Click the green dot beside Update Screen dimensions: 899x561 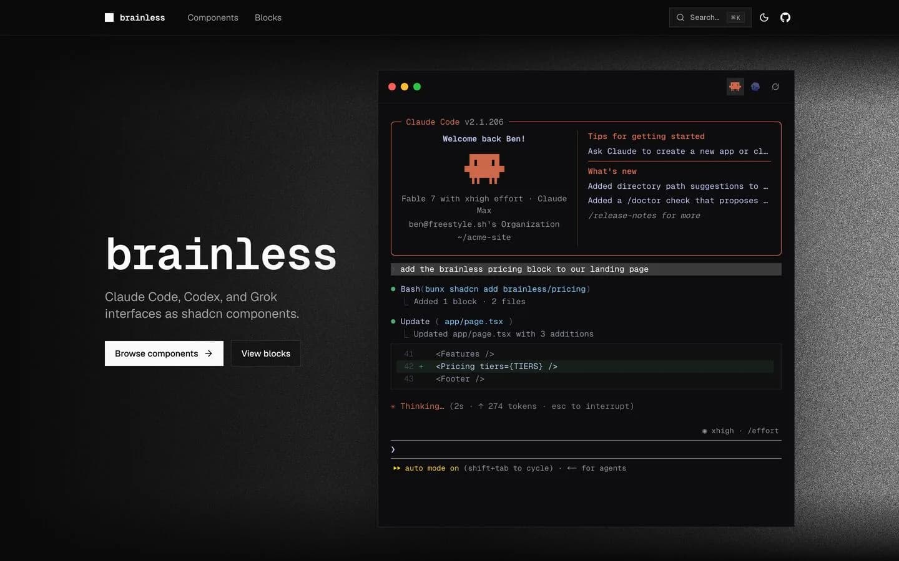393,322
